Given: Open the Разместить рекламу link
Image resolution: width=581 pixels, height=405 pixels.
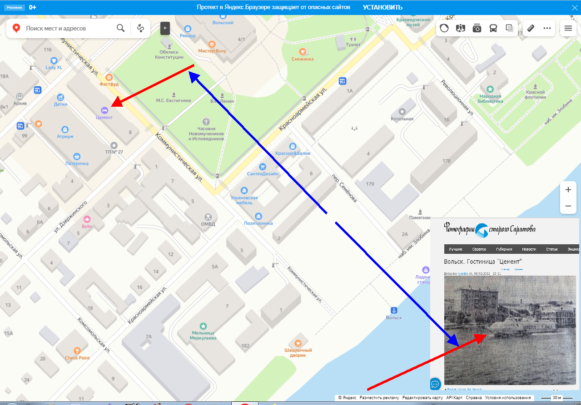Looking at the screenshot, I should [x=379, y=398].
